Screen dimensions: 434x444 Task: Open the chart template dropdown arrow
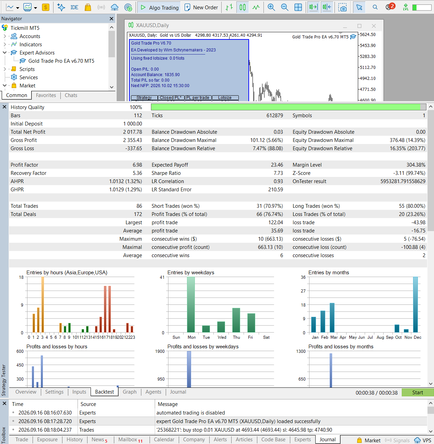coord(35,8)
